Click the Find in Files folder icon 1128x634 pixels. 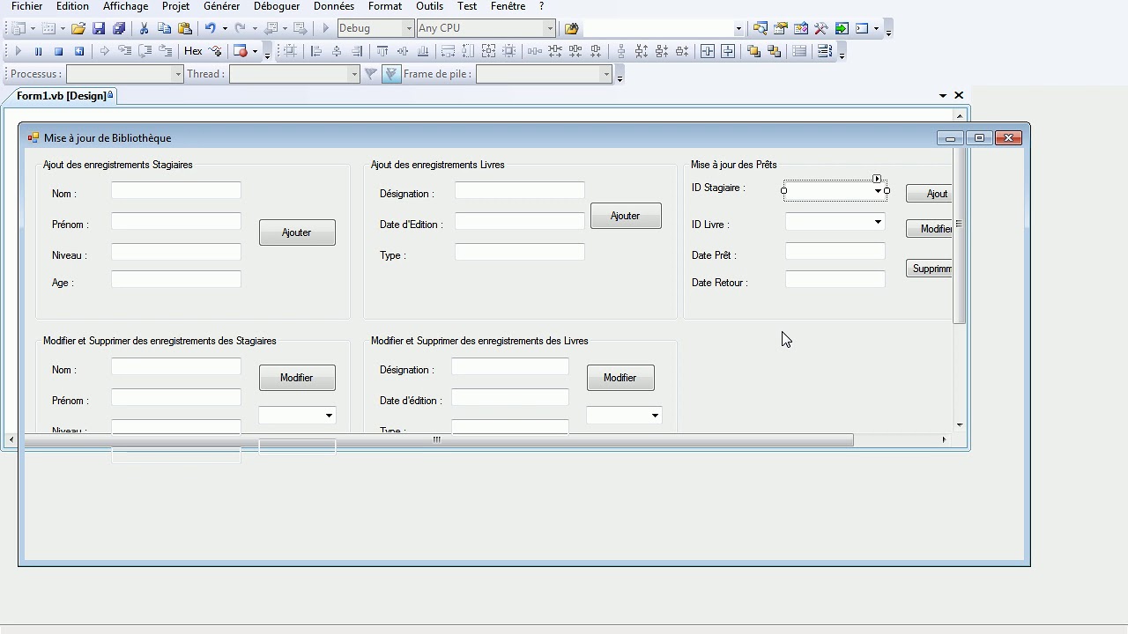tap(571, 28)
